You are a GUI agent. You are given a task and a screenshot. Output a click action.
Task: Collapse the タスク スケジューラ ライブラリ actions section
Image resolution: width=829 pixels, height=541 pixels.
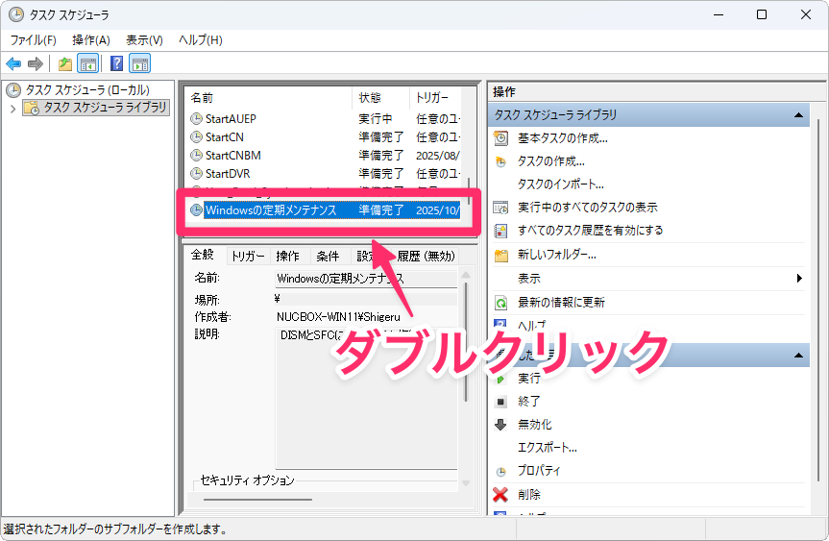(797, 115)
